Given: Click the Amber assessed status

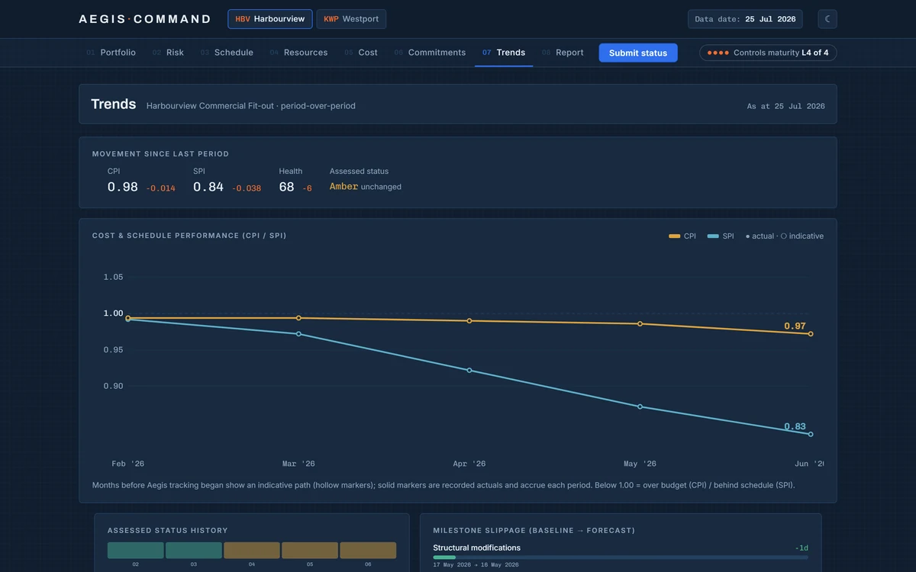Looking at the screenshot, I should [x=344, y=187].
